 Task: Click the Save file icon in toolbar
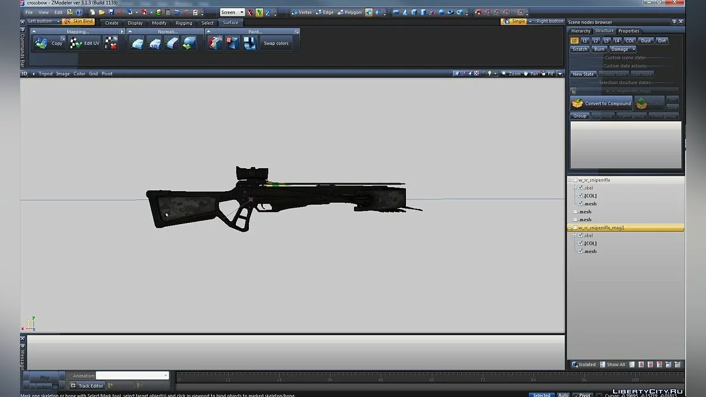pos(111,12)
